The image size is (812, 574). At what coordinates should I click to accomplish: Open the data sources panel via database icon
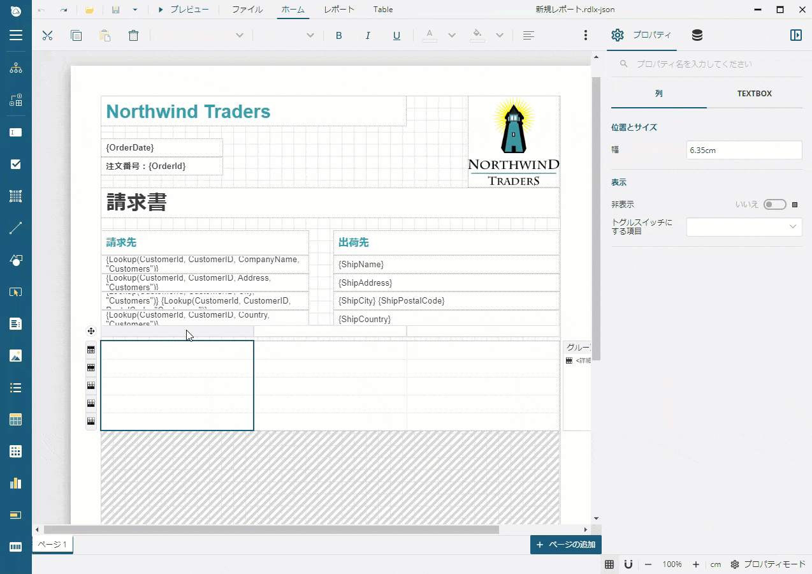click(x=697, y=35)
